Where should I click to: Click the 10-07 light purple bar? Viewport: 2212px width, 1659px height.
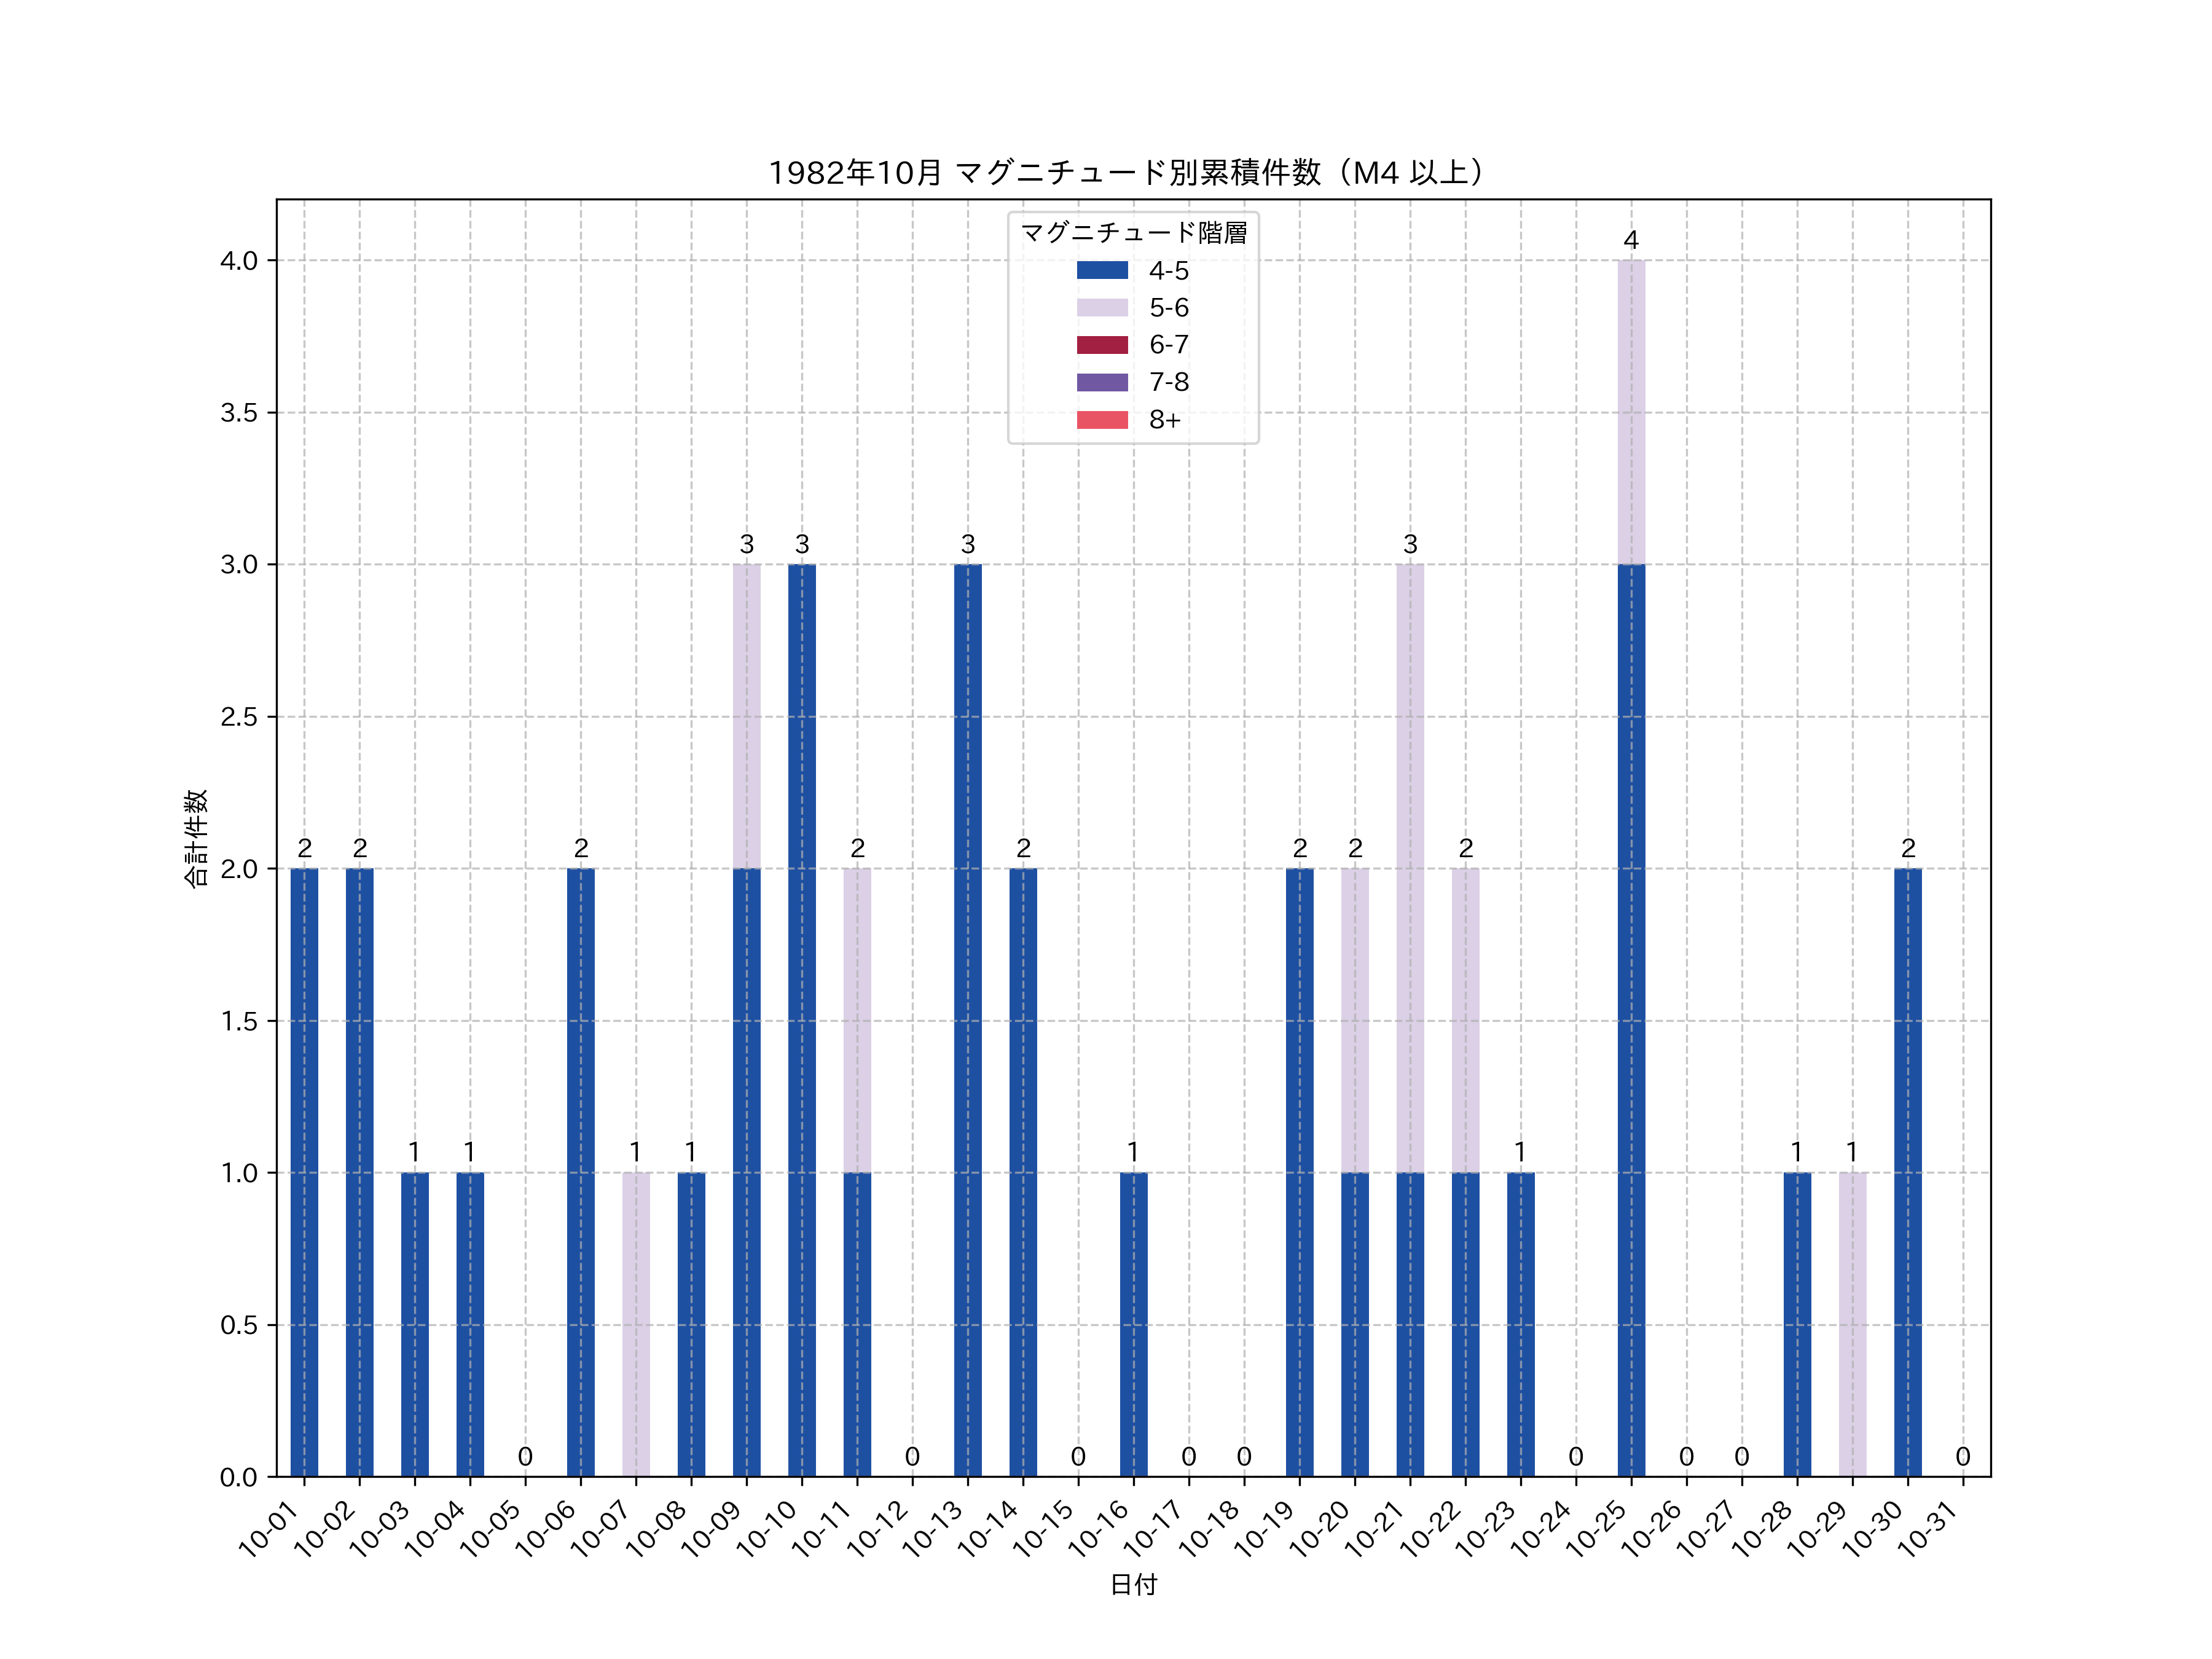[636, 1324]
